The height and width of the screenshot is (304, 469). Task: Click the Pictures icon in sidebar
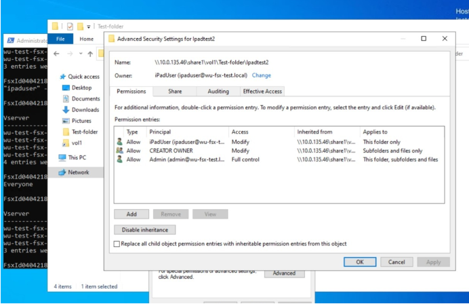point(66,121)
